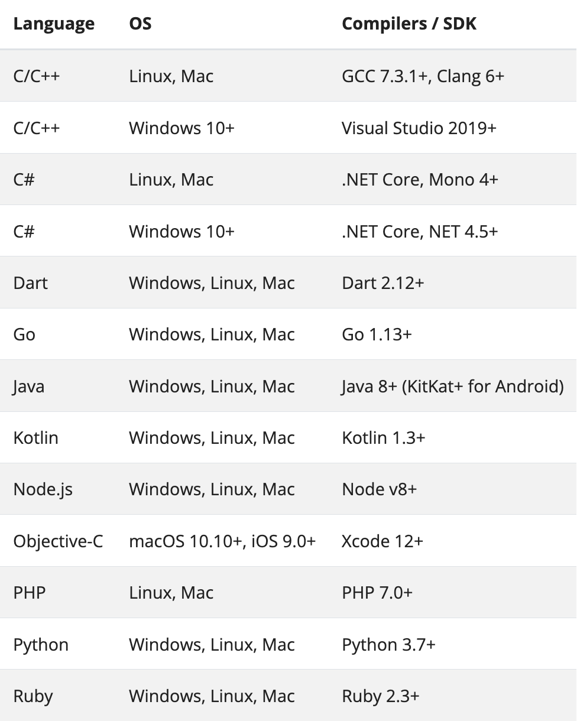Click the macOS 10.10+, iOS 9.0+ cell
This screenshot has height=721, width=577.
click(222, 541)
